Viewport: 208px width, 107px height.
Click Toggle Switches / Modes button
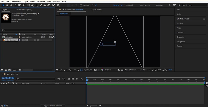pos(52,106)
